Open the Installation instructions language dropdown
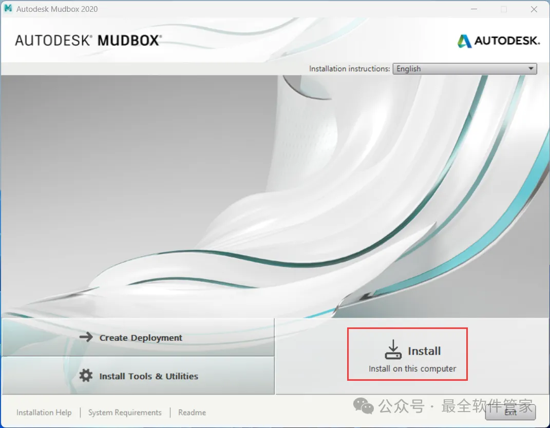Image resolution: width=550 pixels, height=428 pixels. point(465,69)
